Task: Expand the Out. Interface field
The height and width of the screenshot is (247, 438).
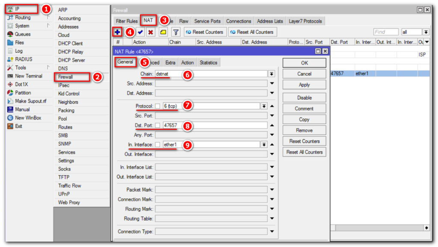Action: point(272,154)
